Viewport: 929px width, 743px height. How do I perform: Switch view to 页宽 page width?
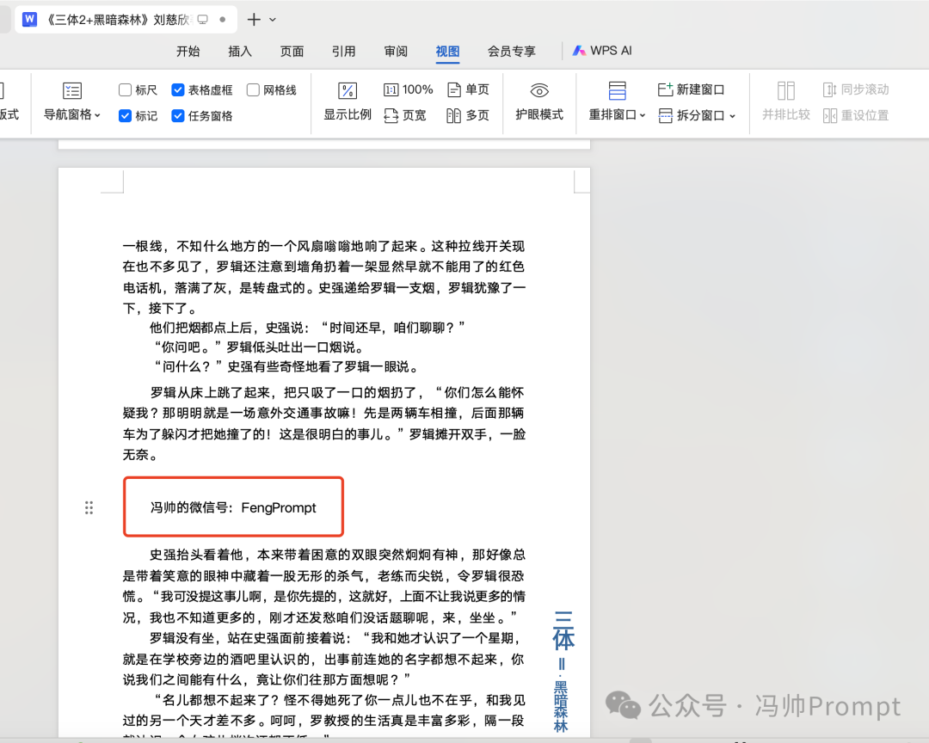(405, 115)
